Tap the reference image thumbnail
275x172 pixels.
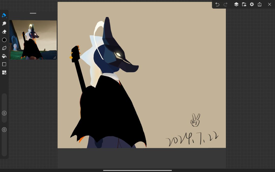(x=33, y=40)
